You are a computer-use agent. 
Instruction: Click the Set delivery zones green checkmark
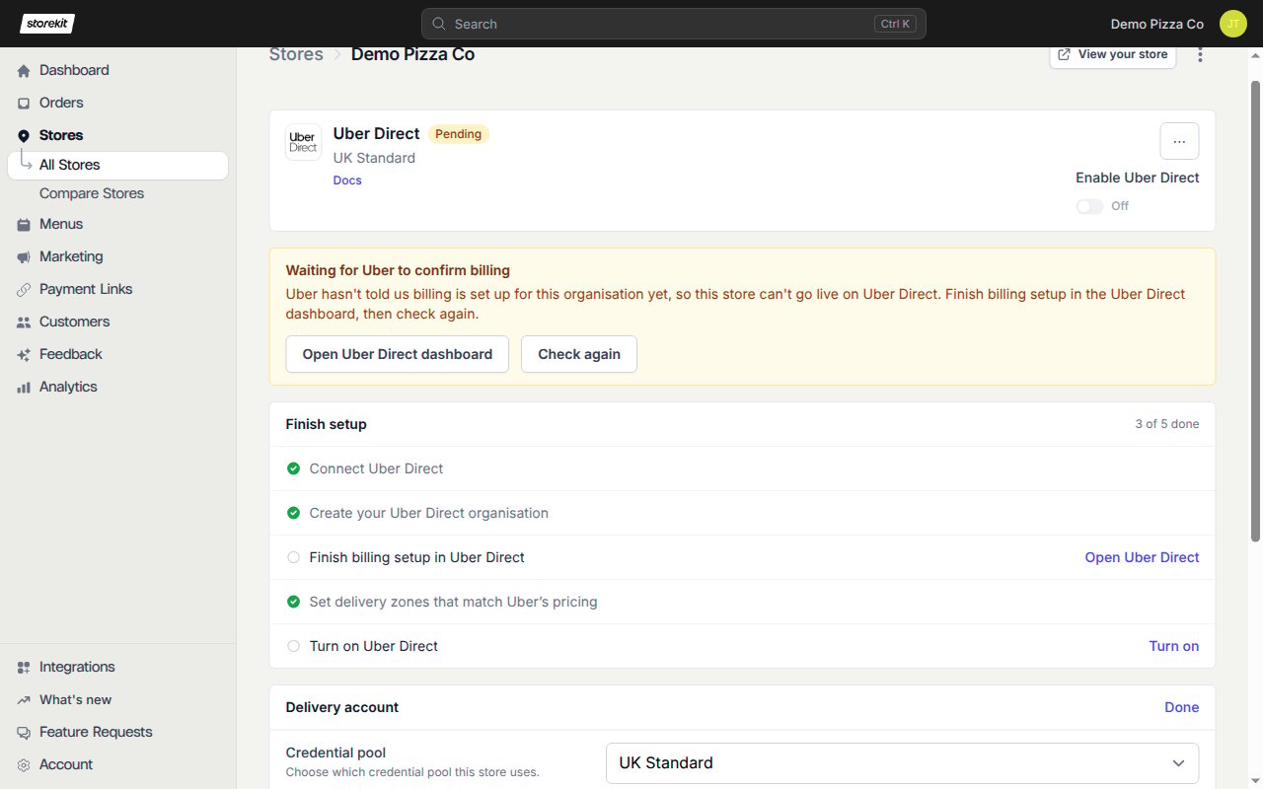[x=293, y=602]
